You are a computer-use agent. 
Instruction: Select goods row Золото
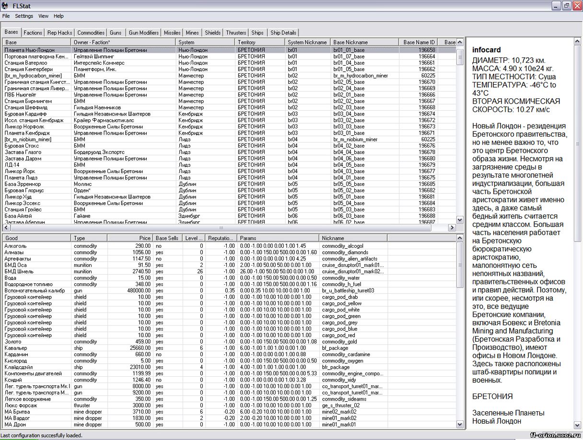pos(229,341)
